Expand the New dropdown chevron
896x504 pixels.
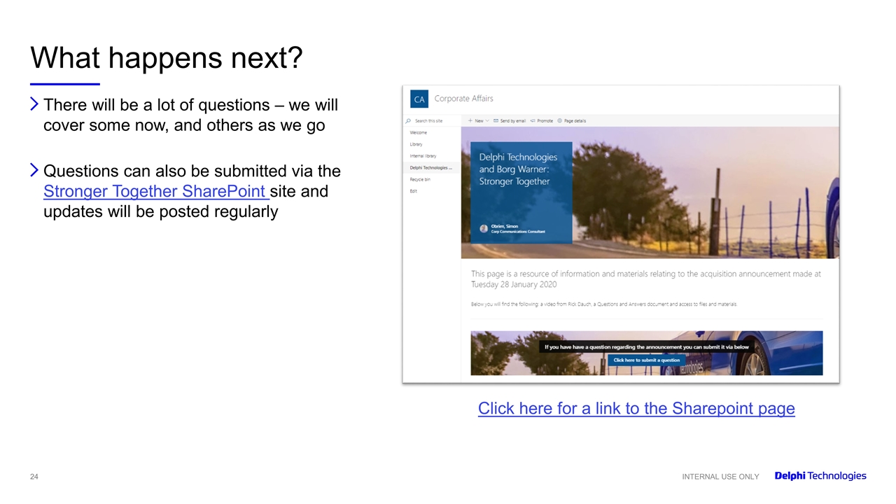click(487, 120)
